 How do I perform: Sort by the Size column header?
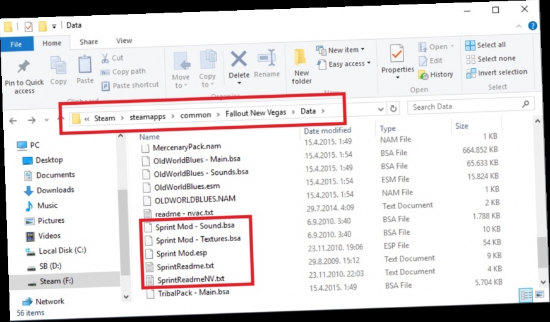coord(462,126)
